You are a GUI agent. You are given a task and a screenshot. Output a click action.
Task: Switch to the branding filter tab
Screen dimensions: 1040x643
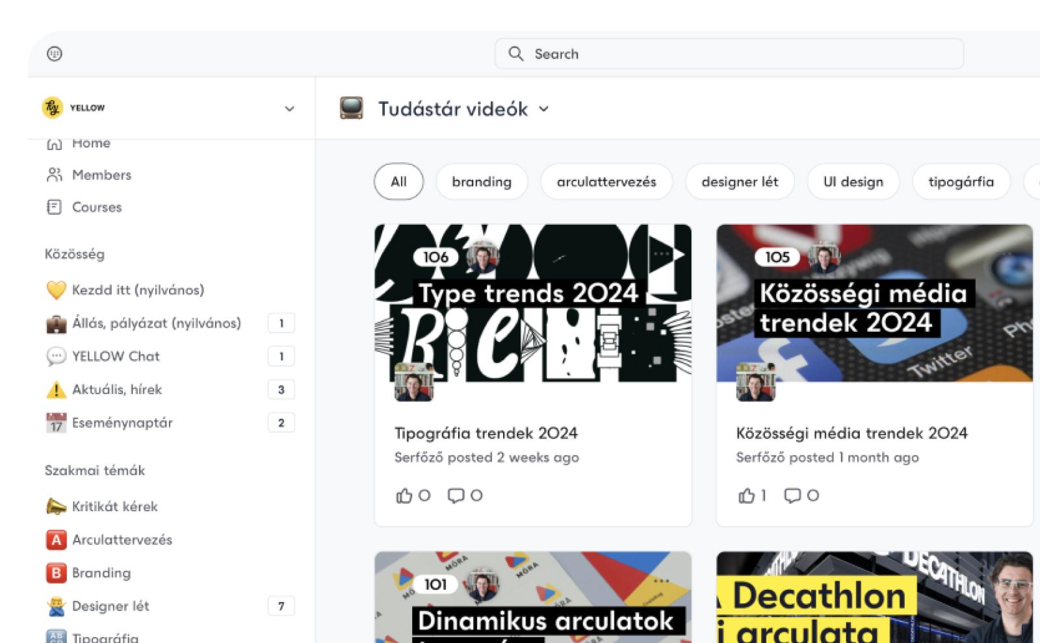[x=482, y=182]
